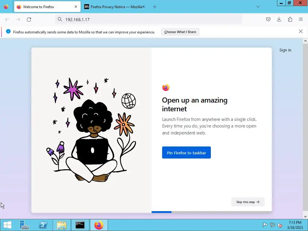Focus the address bar showing 192.168.1.17

click(x=149, y=20)
